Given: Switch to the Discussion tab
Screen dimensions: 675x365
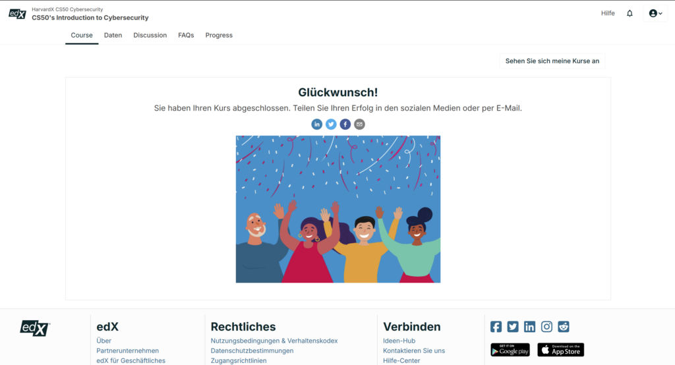Looking at the screenshot, I should pos(150,36).
